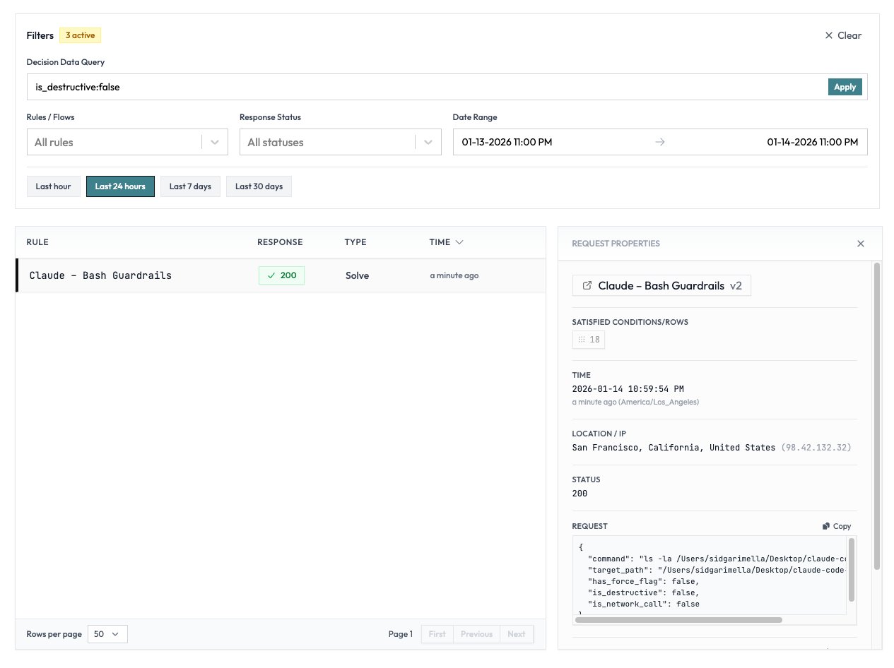Expand the All statuses dropdown

click(340, 141)
